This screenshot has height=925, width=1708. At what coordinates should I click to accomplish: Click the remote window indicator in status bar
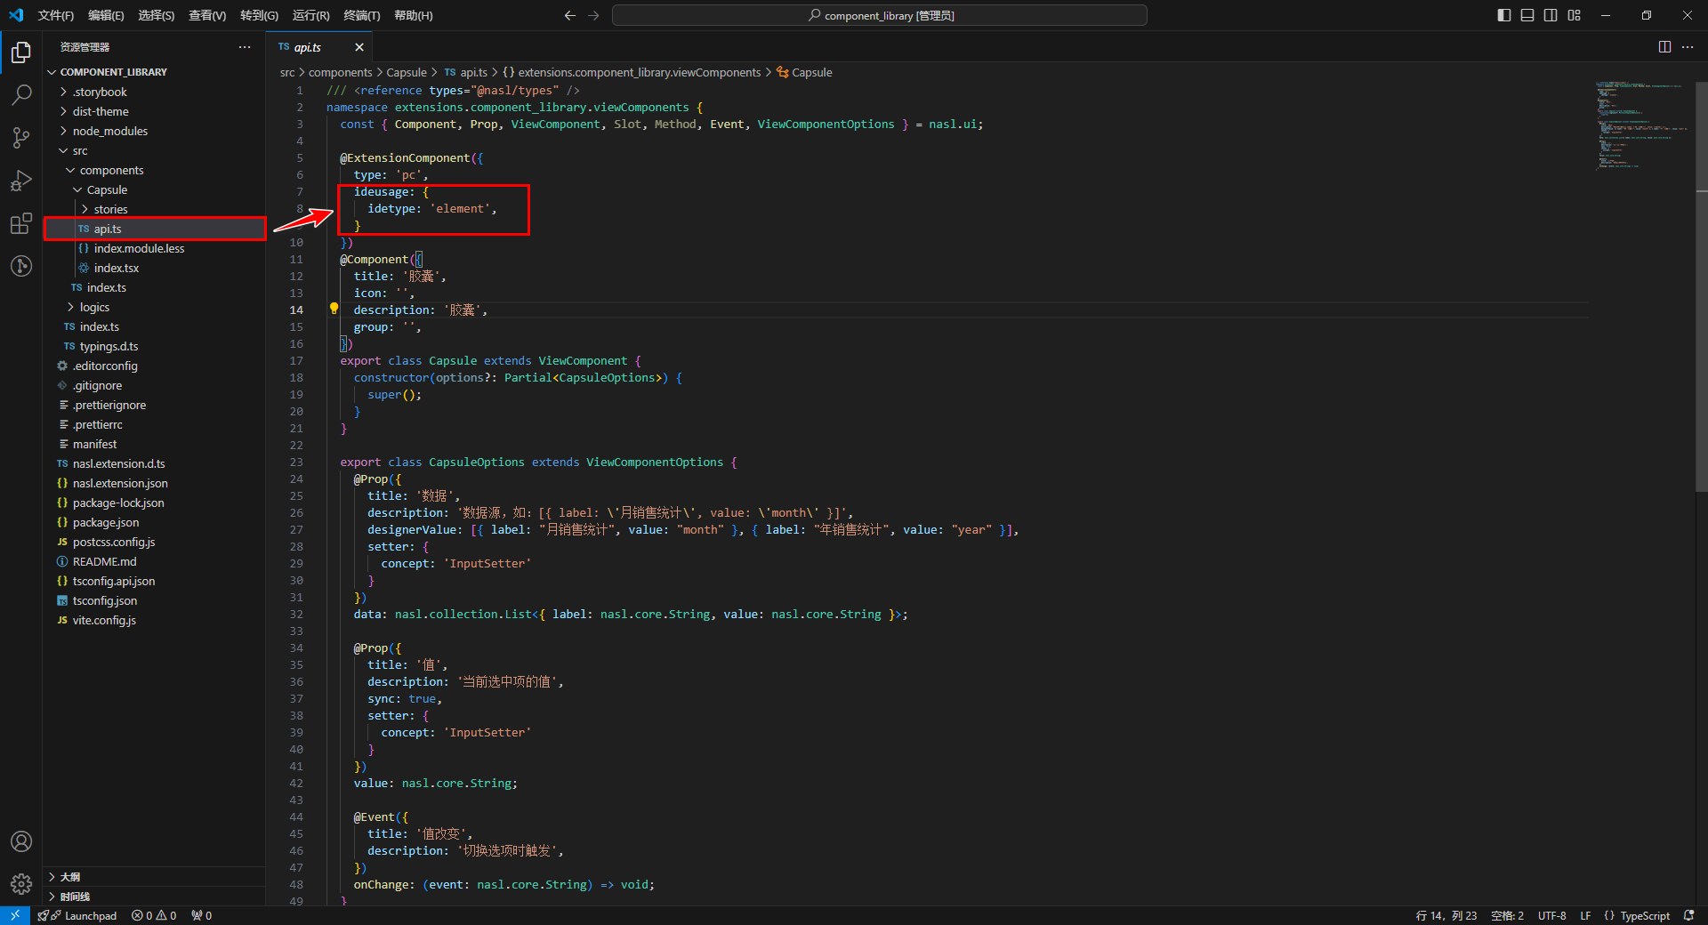point(15,915)
